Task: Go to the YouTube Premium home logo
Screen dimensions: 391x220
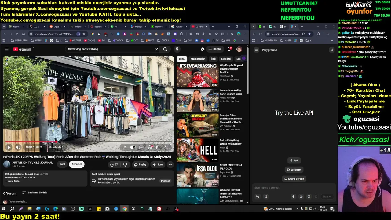Action: (22, 49)
